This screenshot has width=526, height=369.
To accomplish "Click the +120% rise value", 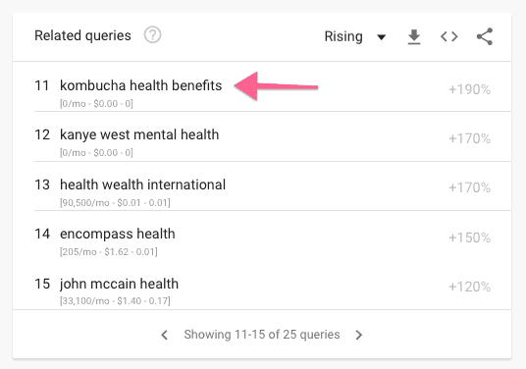I will (470, 287).
